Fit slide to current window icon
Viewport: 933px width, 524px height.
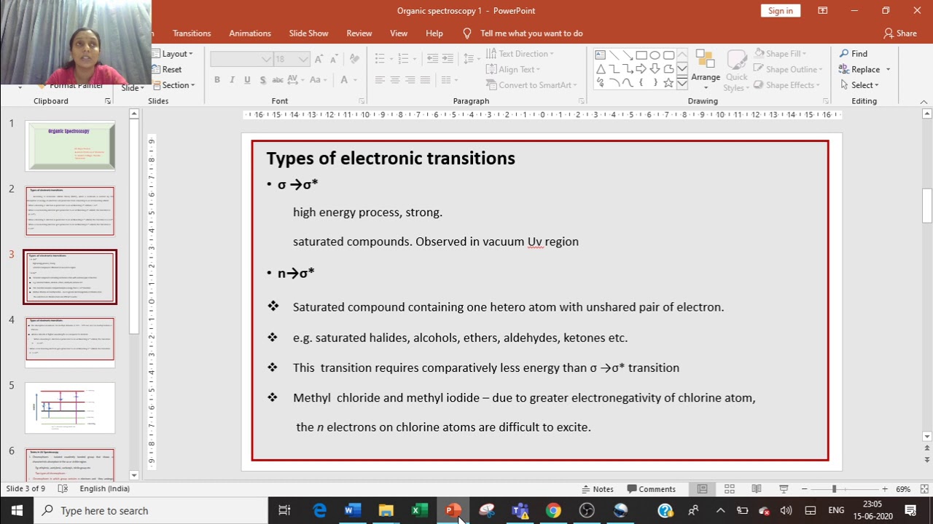point(924,489)
